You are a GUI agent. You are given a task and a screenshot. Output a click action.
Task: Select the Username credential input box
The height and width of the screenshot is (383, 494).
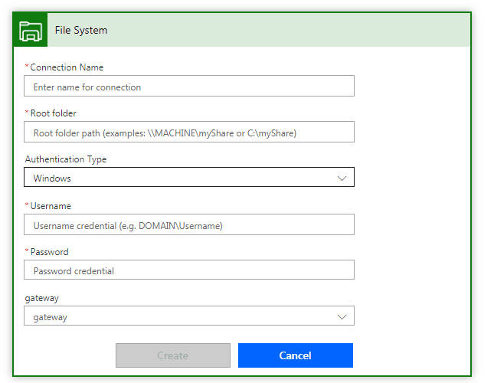pos(189,224)
